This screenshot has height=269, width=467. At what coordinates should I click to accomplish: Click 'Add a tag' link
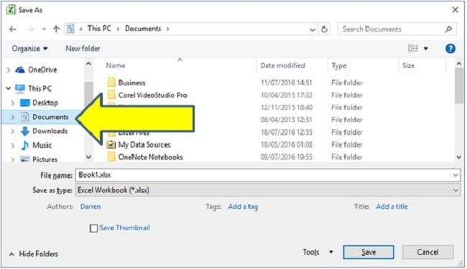[x=243, y=207]
